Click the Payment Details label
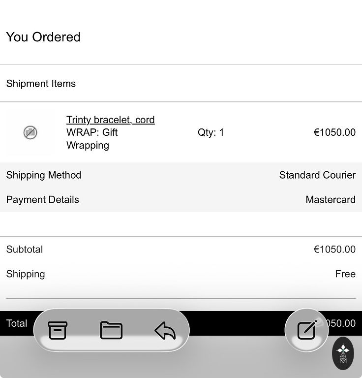This screenshot has height=378, width=362. pos(42,200)
